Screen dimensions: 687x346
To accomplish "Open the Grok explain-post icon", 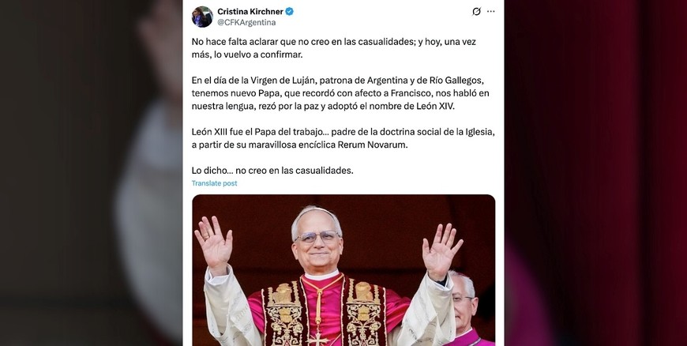I will click(x=476, y=11).
